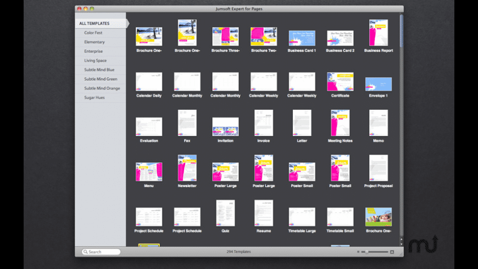Switch to Sugar Hues category
478x269 pixels.
pyautogui.click(x=101, y=98)
